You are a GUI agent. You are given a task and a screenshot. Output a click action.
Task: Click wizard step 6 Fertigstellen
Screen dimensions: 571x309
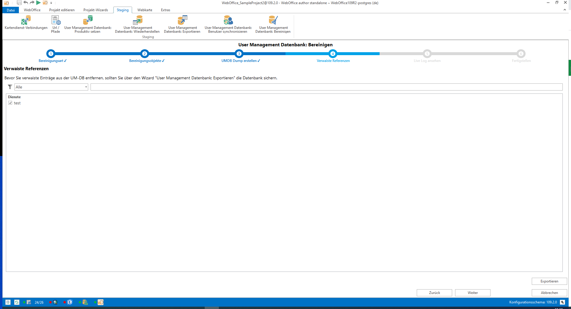pyautogui.click(x=521, y=54)
